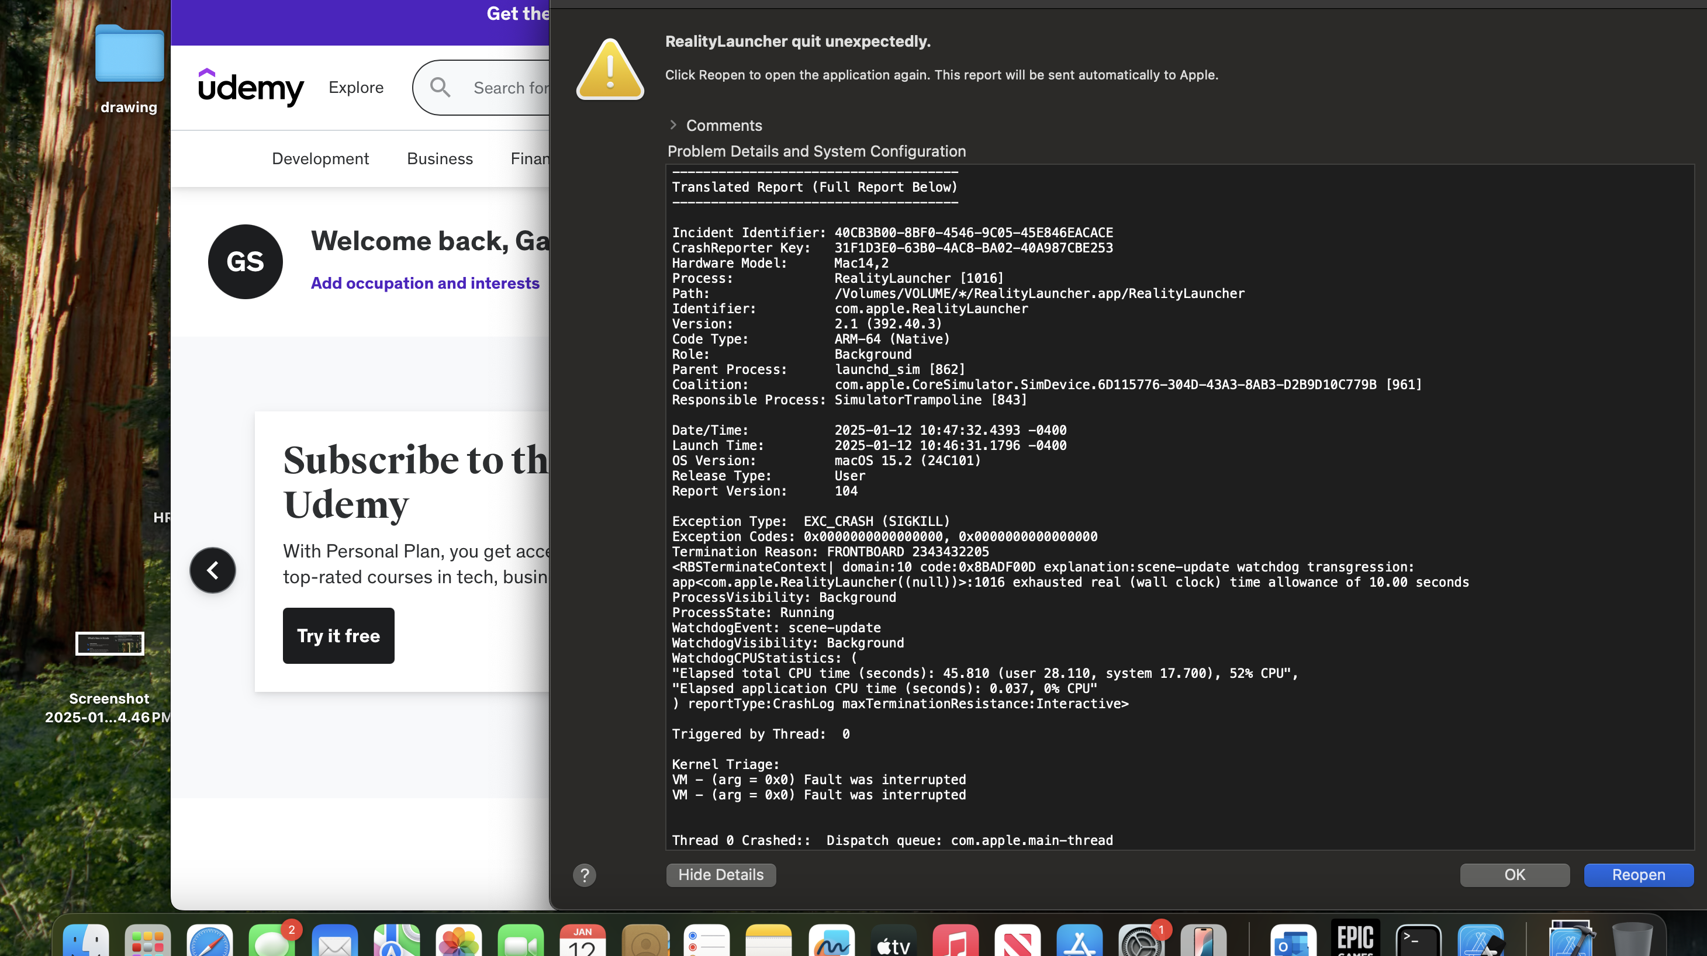Click the GS profile avatar
1707x956 pixels.
(x=245, y=261)
